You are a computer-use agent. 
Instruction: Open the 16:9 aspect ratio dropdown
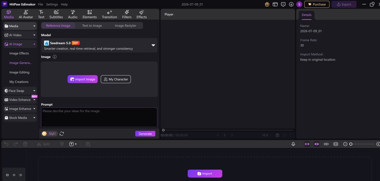267,136
